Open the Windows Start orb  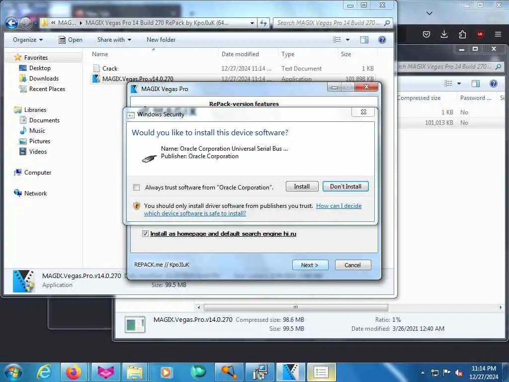pos(13,372)
